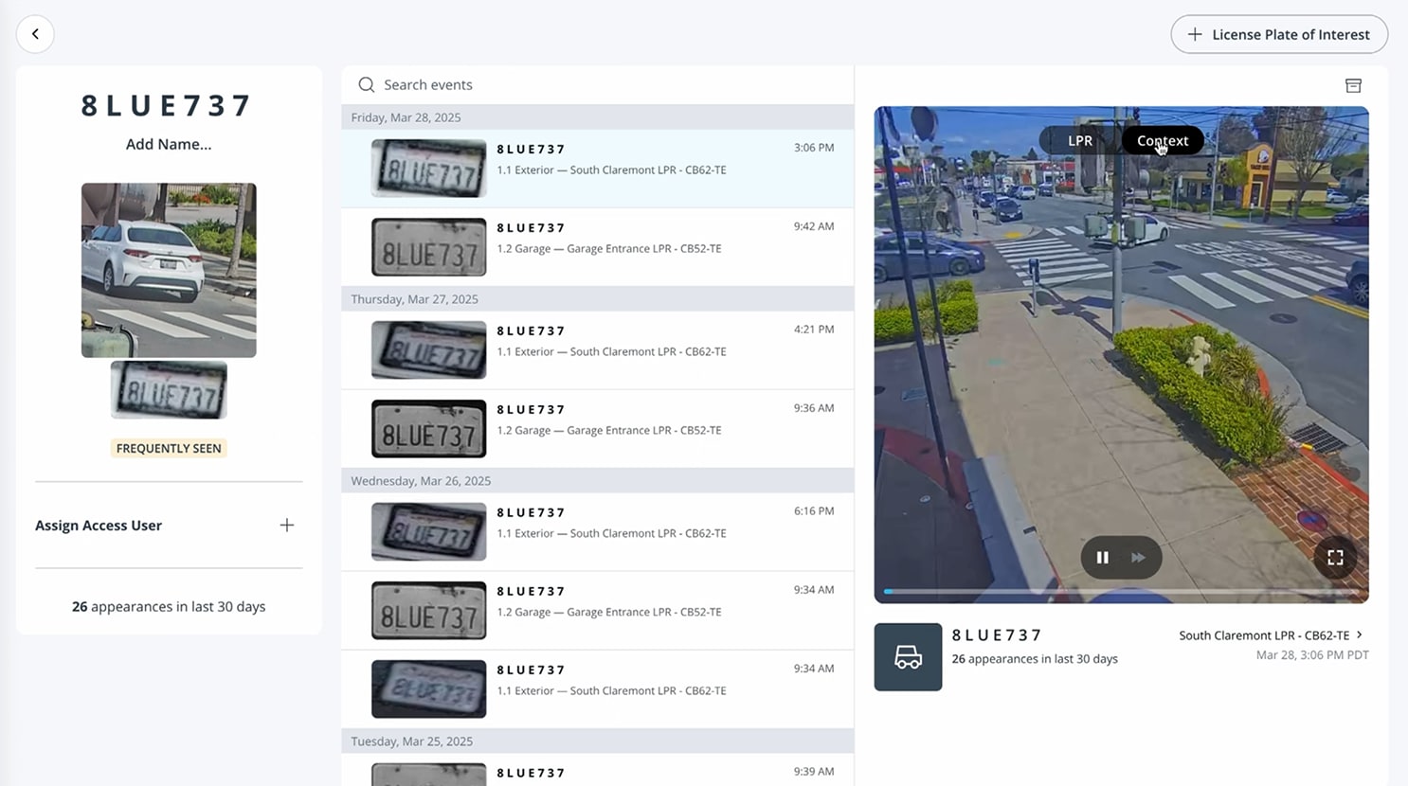The height and width of the screenshot is (786, 1408).
Task: Switch video view to LPR
Action: pyautogui.click(x=1080, y=140)
